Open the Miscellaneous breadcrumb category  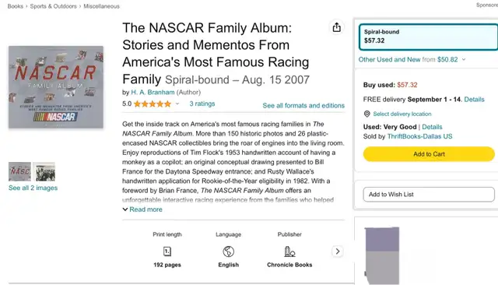[102, 6]
